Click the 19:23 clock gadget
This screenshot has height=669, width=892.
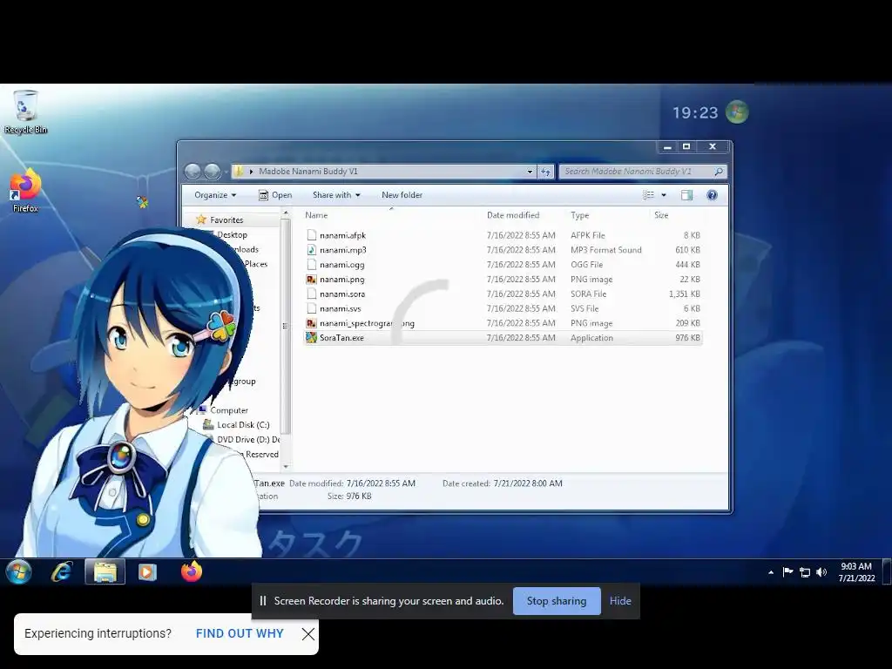coord(694,112)
